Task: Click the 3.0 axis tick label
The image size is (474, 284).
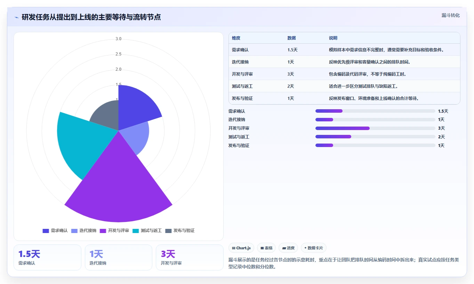Action: pyautogui.click(x=119, y=39)
